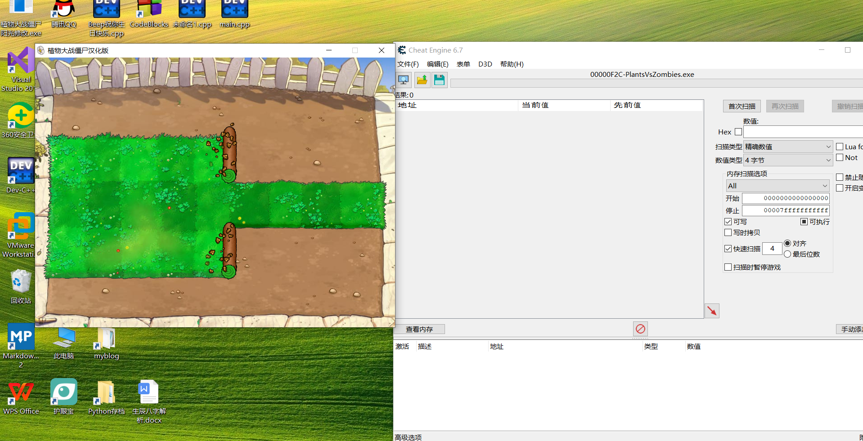Image resolution: width=863 pixels, height=441 pixels.
Task: Enable 写时拷贝 copy-on-write checkbox
Action: click(728, 232)
